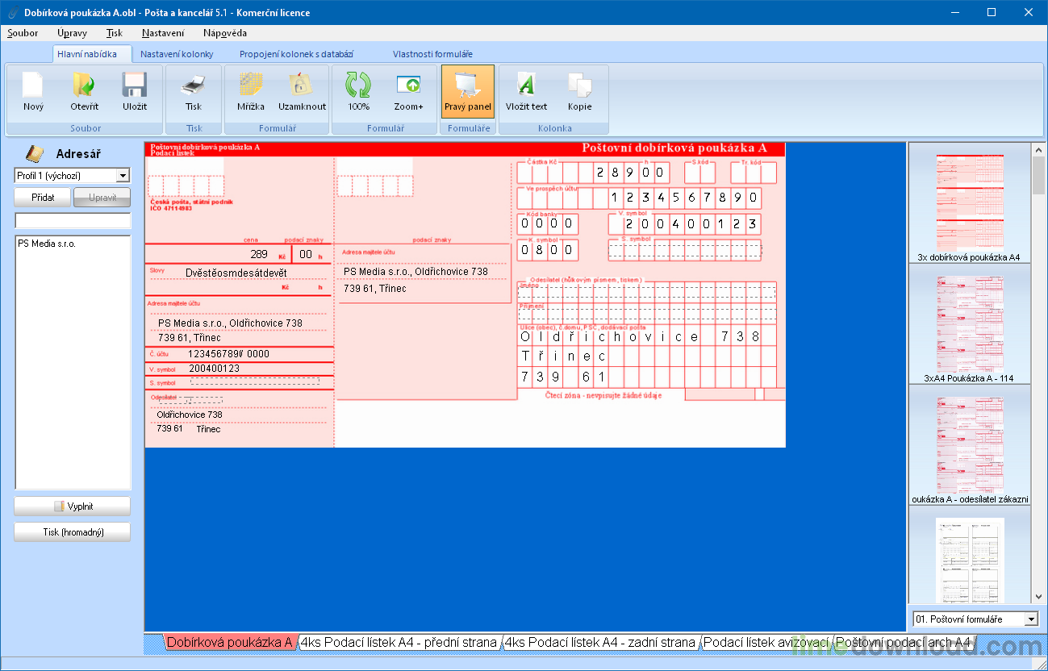Viewport: 1048px width, 671px height.
Task: Open the Nastavení menu
Action: (x=162, y=33)
